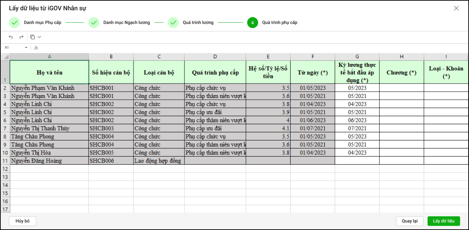Close the iGOV data dialog
Screen dimensions: 469x230
point(456,8)
